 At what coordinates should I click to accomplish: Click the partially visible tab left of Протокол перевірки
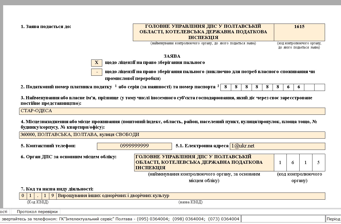point(5,212)
